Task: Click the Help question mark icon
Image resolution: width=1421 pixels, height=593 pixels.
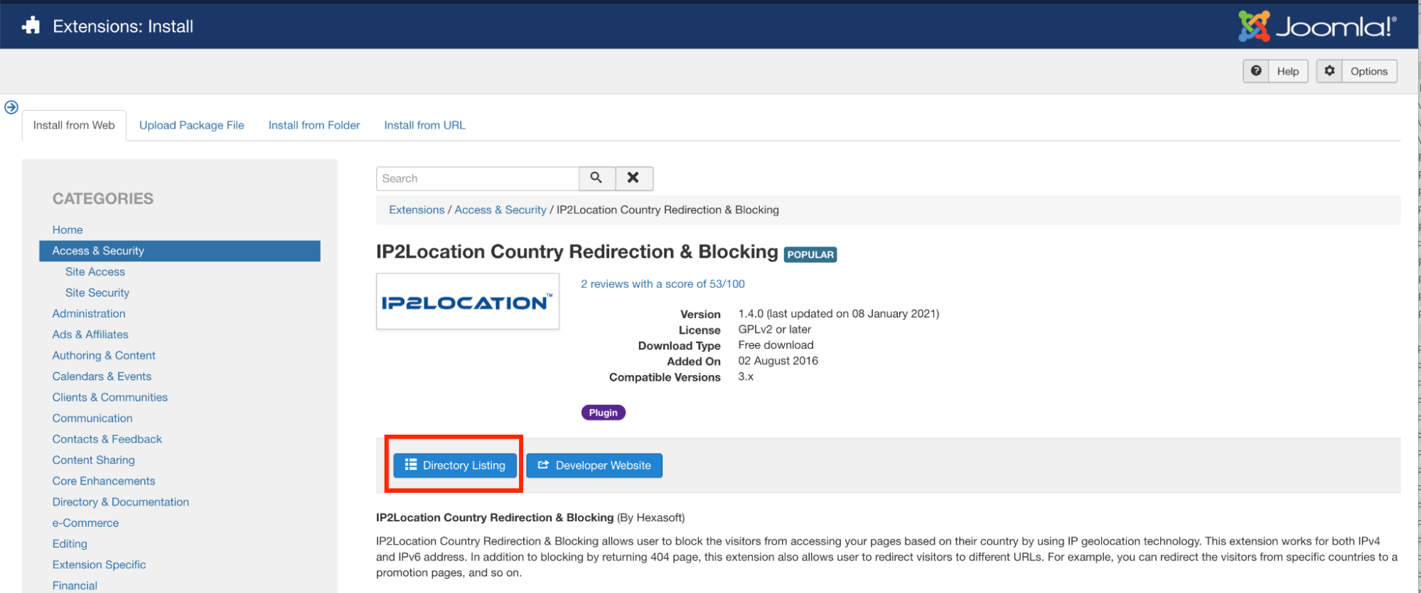Action: click(1256, 71)
